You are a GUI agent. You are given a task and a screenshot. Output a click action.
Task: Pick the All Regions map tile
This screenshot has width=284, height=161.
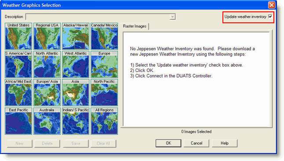point(104,121)
